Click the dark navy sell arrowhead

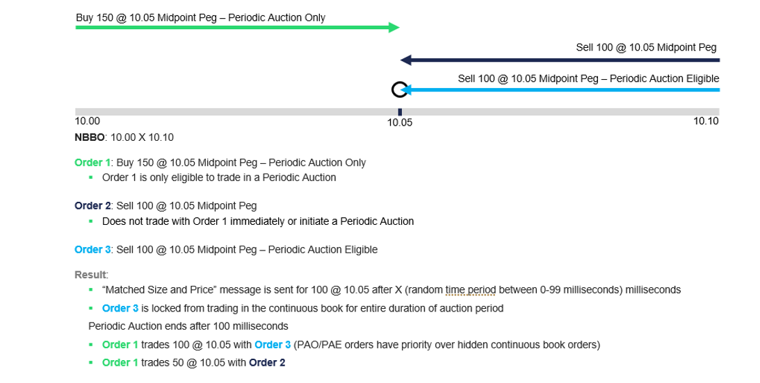point(405,60)
